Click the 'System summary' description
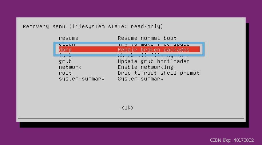 (140, 79)
